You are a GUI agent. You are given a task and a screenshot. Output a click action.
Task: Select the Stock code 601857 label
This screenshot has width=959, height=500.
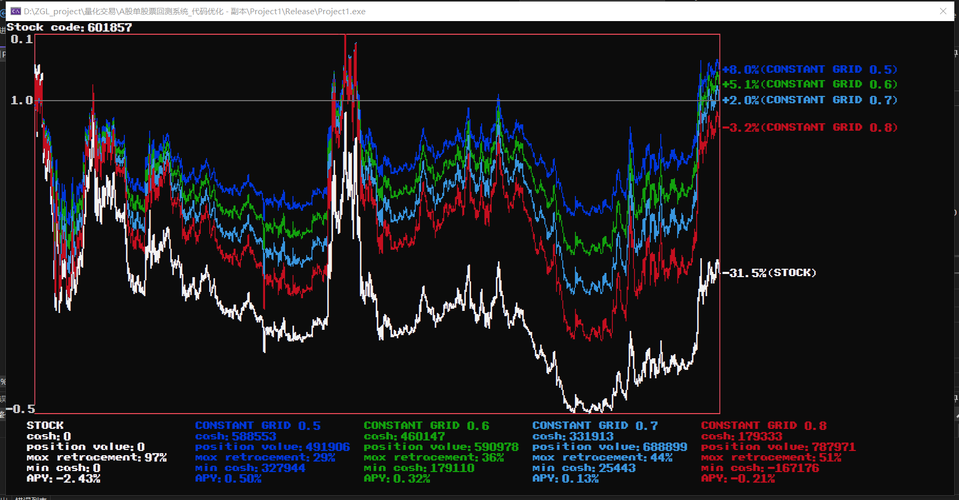coord(69,27)
